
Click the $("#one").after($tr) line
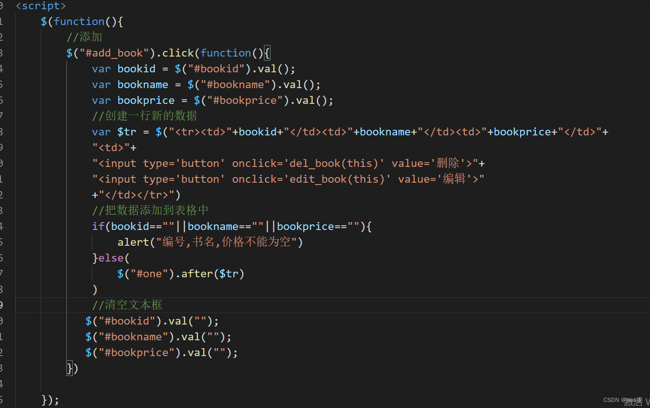tap(181, 274)
